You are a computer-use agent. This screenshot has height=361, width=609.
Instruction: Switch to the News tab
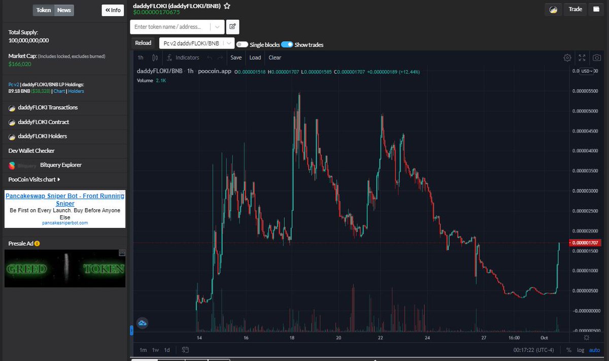point(64,10)
